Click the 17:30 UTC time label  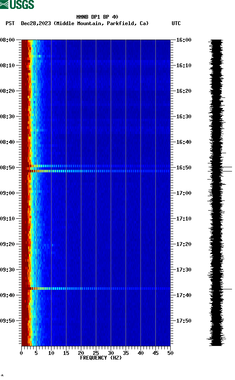coord(183,270)
